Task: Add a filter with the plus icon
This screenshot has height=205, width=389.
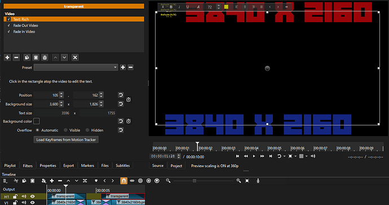Action: tap(7, 58)
